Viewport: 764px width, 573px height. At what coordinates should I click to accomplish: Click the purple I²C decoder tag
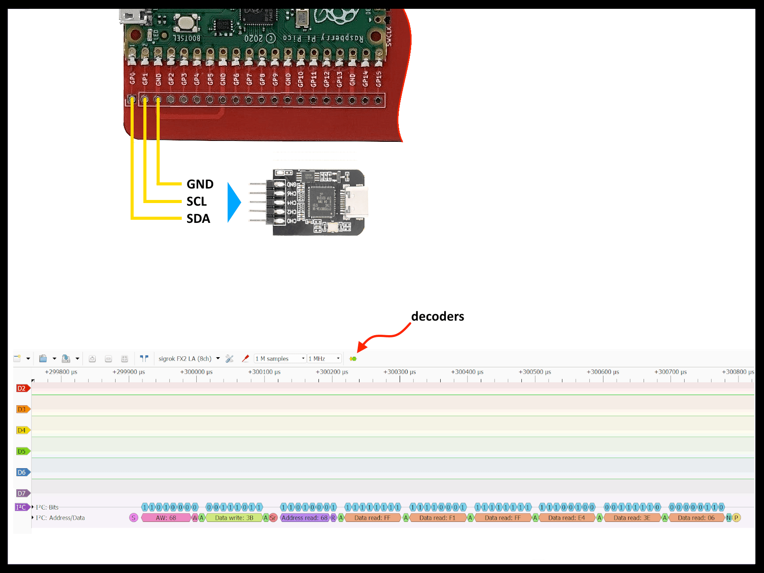pyautogui.click(x=20, y=507)
